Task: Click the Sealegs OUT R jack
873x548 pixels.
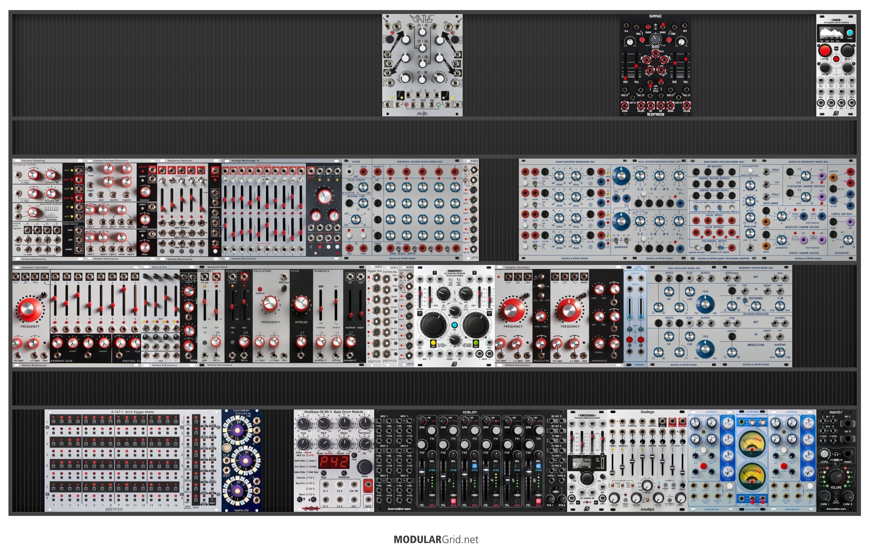Action: [682, 420]
